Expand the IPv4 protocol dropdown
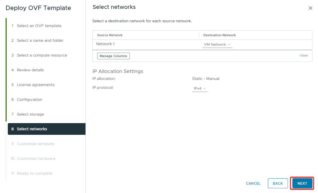This screenshot has width=318, height=193. coord(200,89)
